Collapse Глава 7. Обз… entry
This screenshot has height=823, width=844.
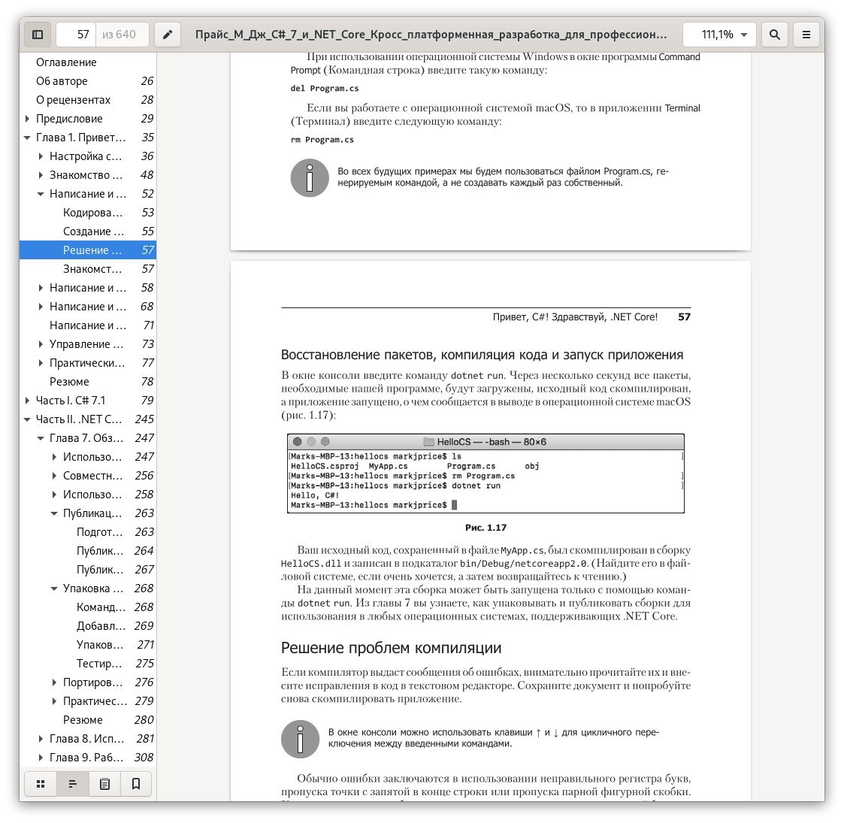41,438
